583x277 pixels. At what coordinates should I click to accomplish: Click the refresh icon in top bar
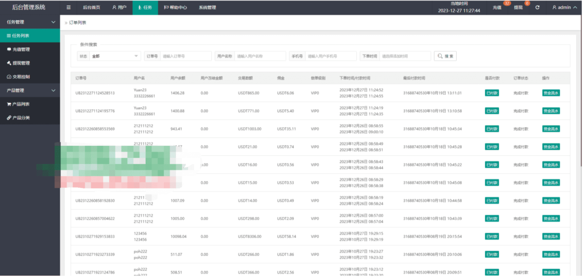537,7
